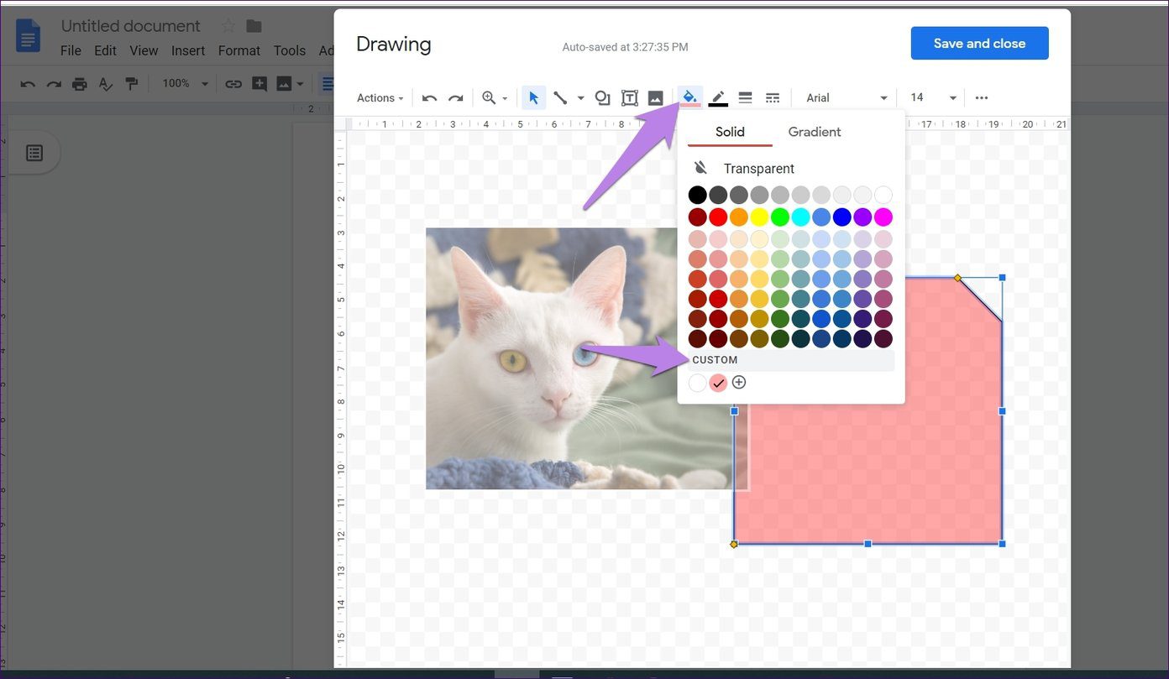Viewport: 1169px width, 679px height.
Task: Insert an image with the image icon
Action: click(x=656, y=98)
